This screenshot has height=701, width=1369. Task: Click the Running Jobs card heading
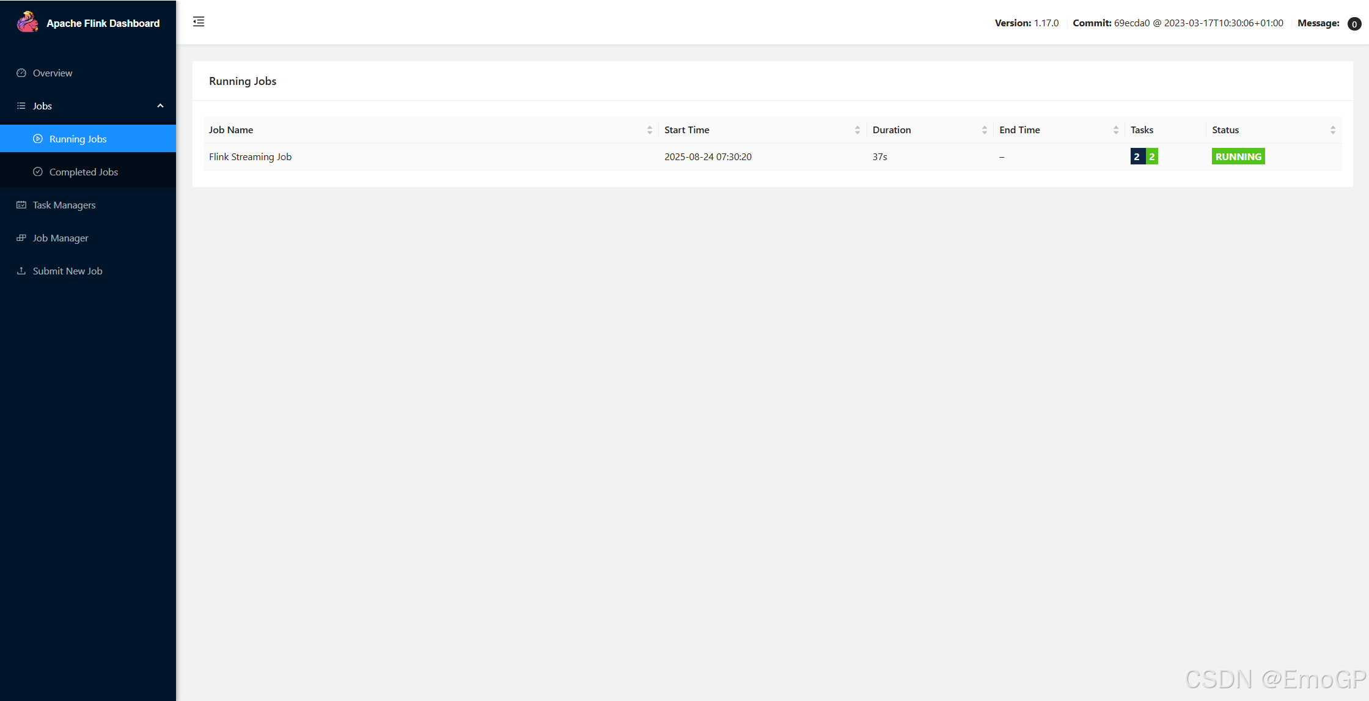[x=243, y=81]
